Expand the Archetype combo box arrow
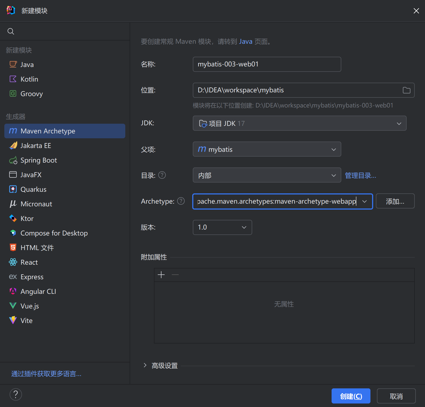Image resolution: width=425 pixels, height=407 pixels. (365, 201)
